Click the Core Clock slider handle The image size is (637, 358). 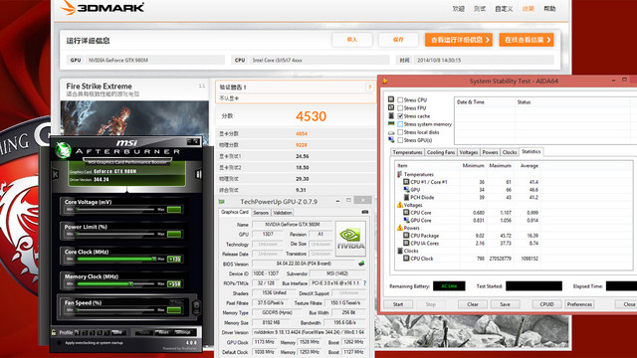[154, 259]
